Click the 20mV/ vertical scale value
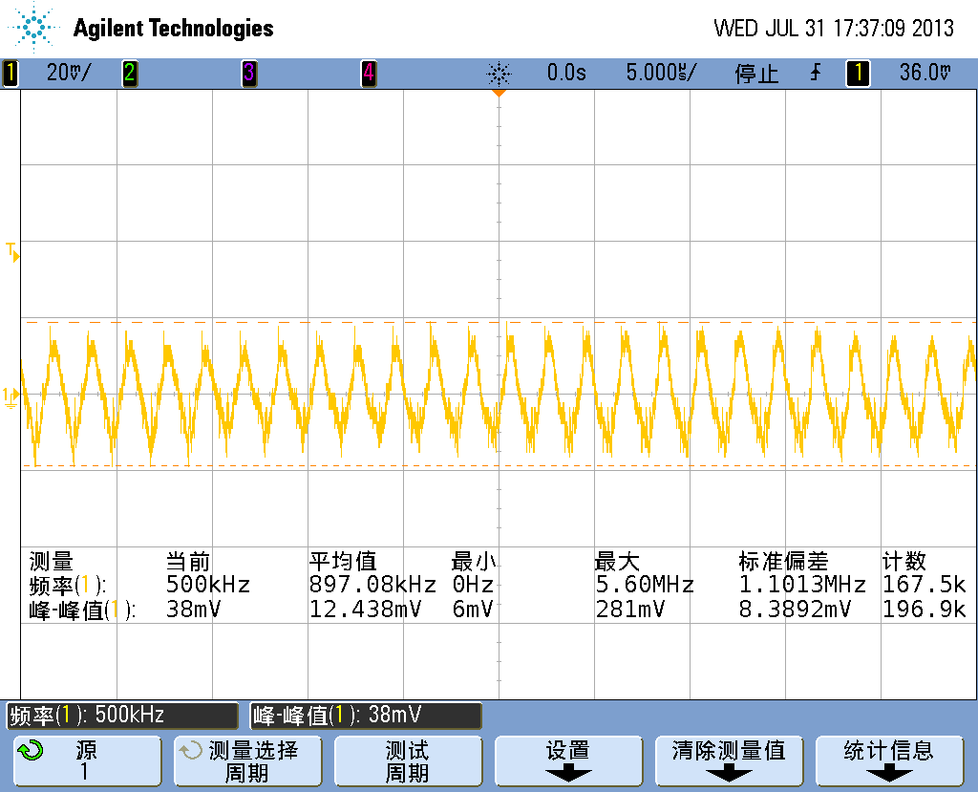This screenshot has height=792, width=978. pyautogui.click(x=69, y=73)
